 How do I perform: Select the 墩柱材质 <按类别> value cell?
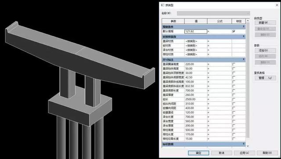196,54
